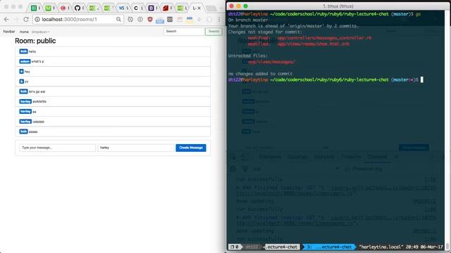This screenshot has width=451, height=253.
Task: Open a new browser tab
Action: (x=211, y=8)
